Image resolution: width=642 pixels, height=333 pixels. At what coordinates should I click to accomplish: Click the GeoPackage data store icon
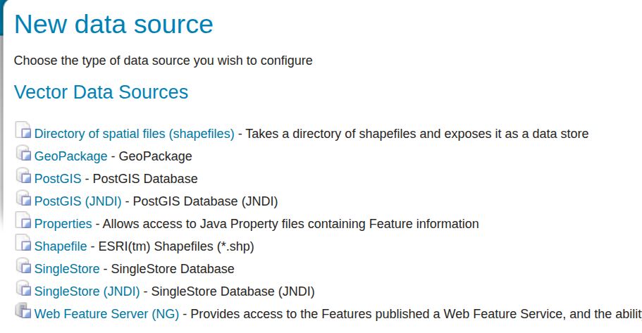click(23, 153)
